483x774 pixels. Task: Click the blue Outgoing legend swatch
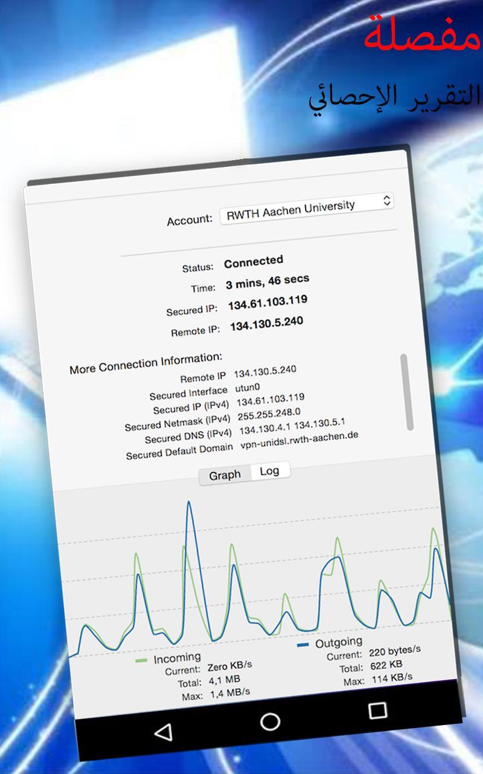(x=303, y=645)
